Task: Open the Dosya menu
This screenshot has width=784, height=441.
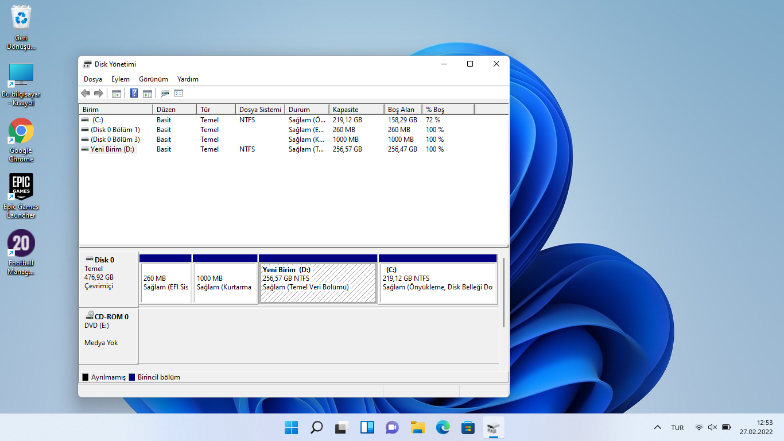Action: (x=93, y=79)
